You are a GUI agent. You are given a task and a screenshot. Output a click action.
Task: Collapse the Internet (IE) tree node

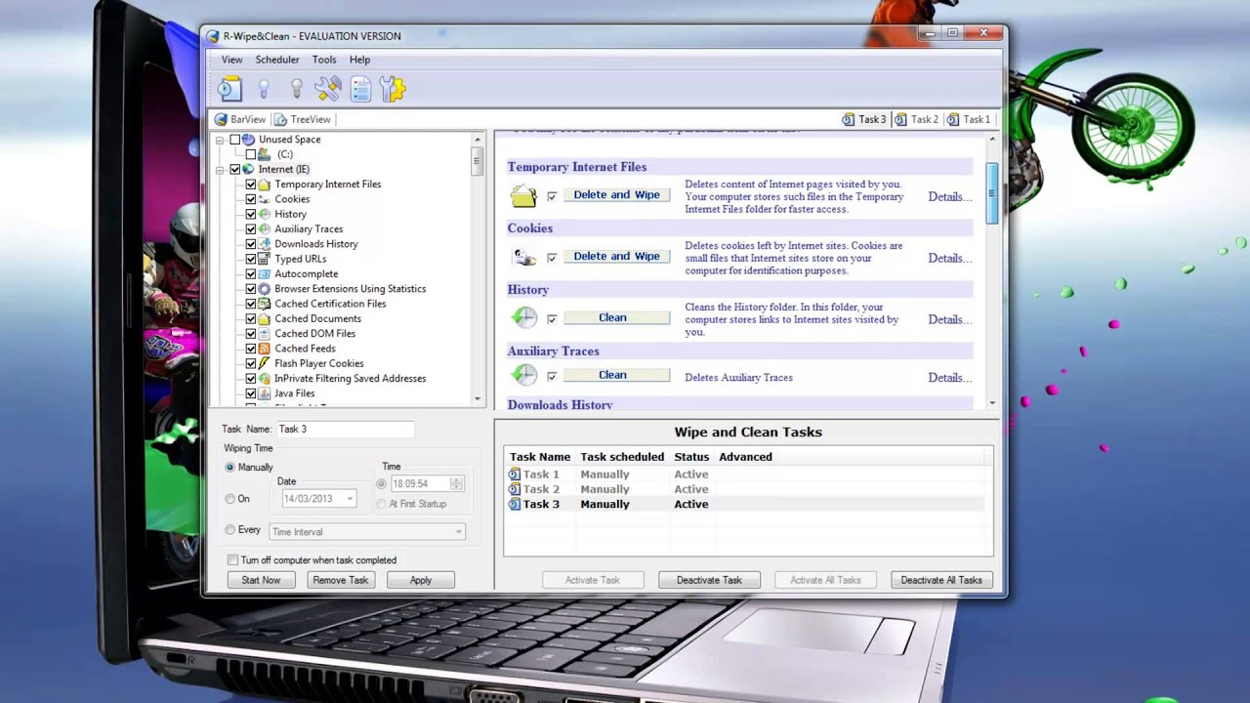click(221, 170)
